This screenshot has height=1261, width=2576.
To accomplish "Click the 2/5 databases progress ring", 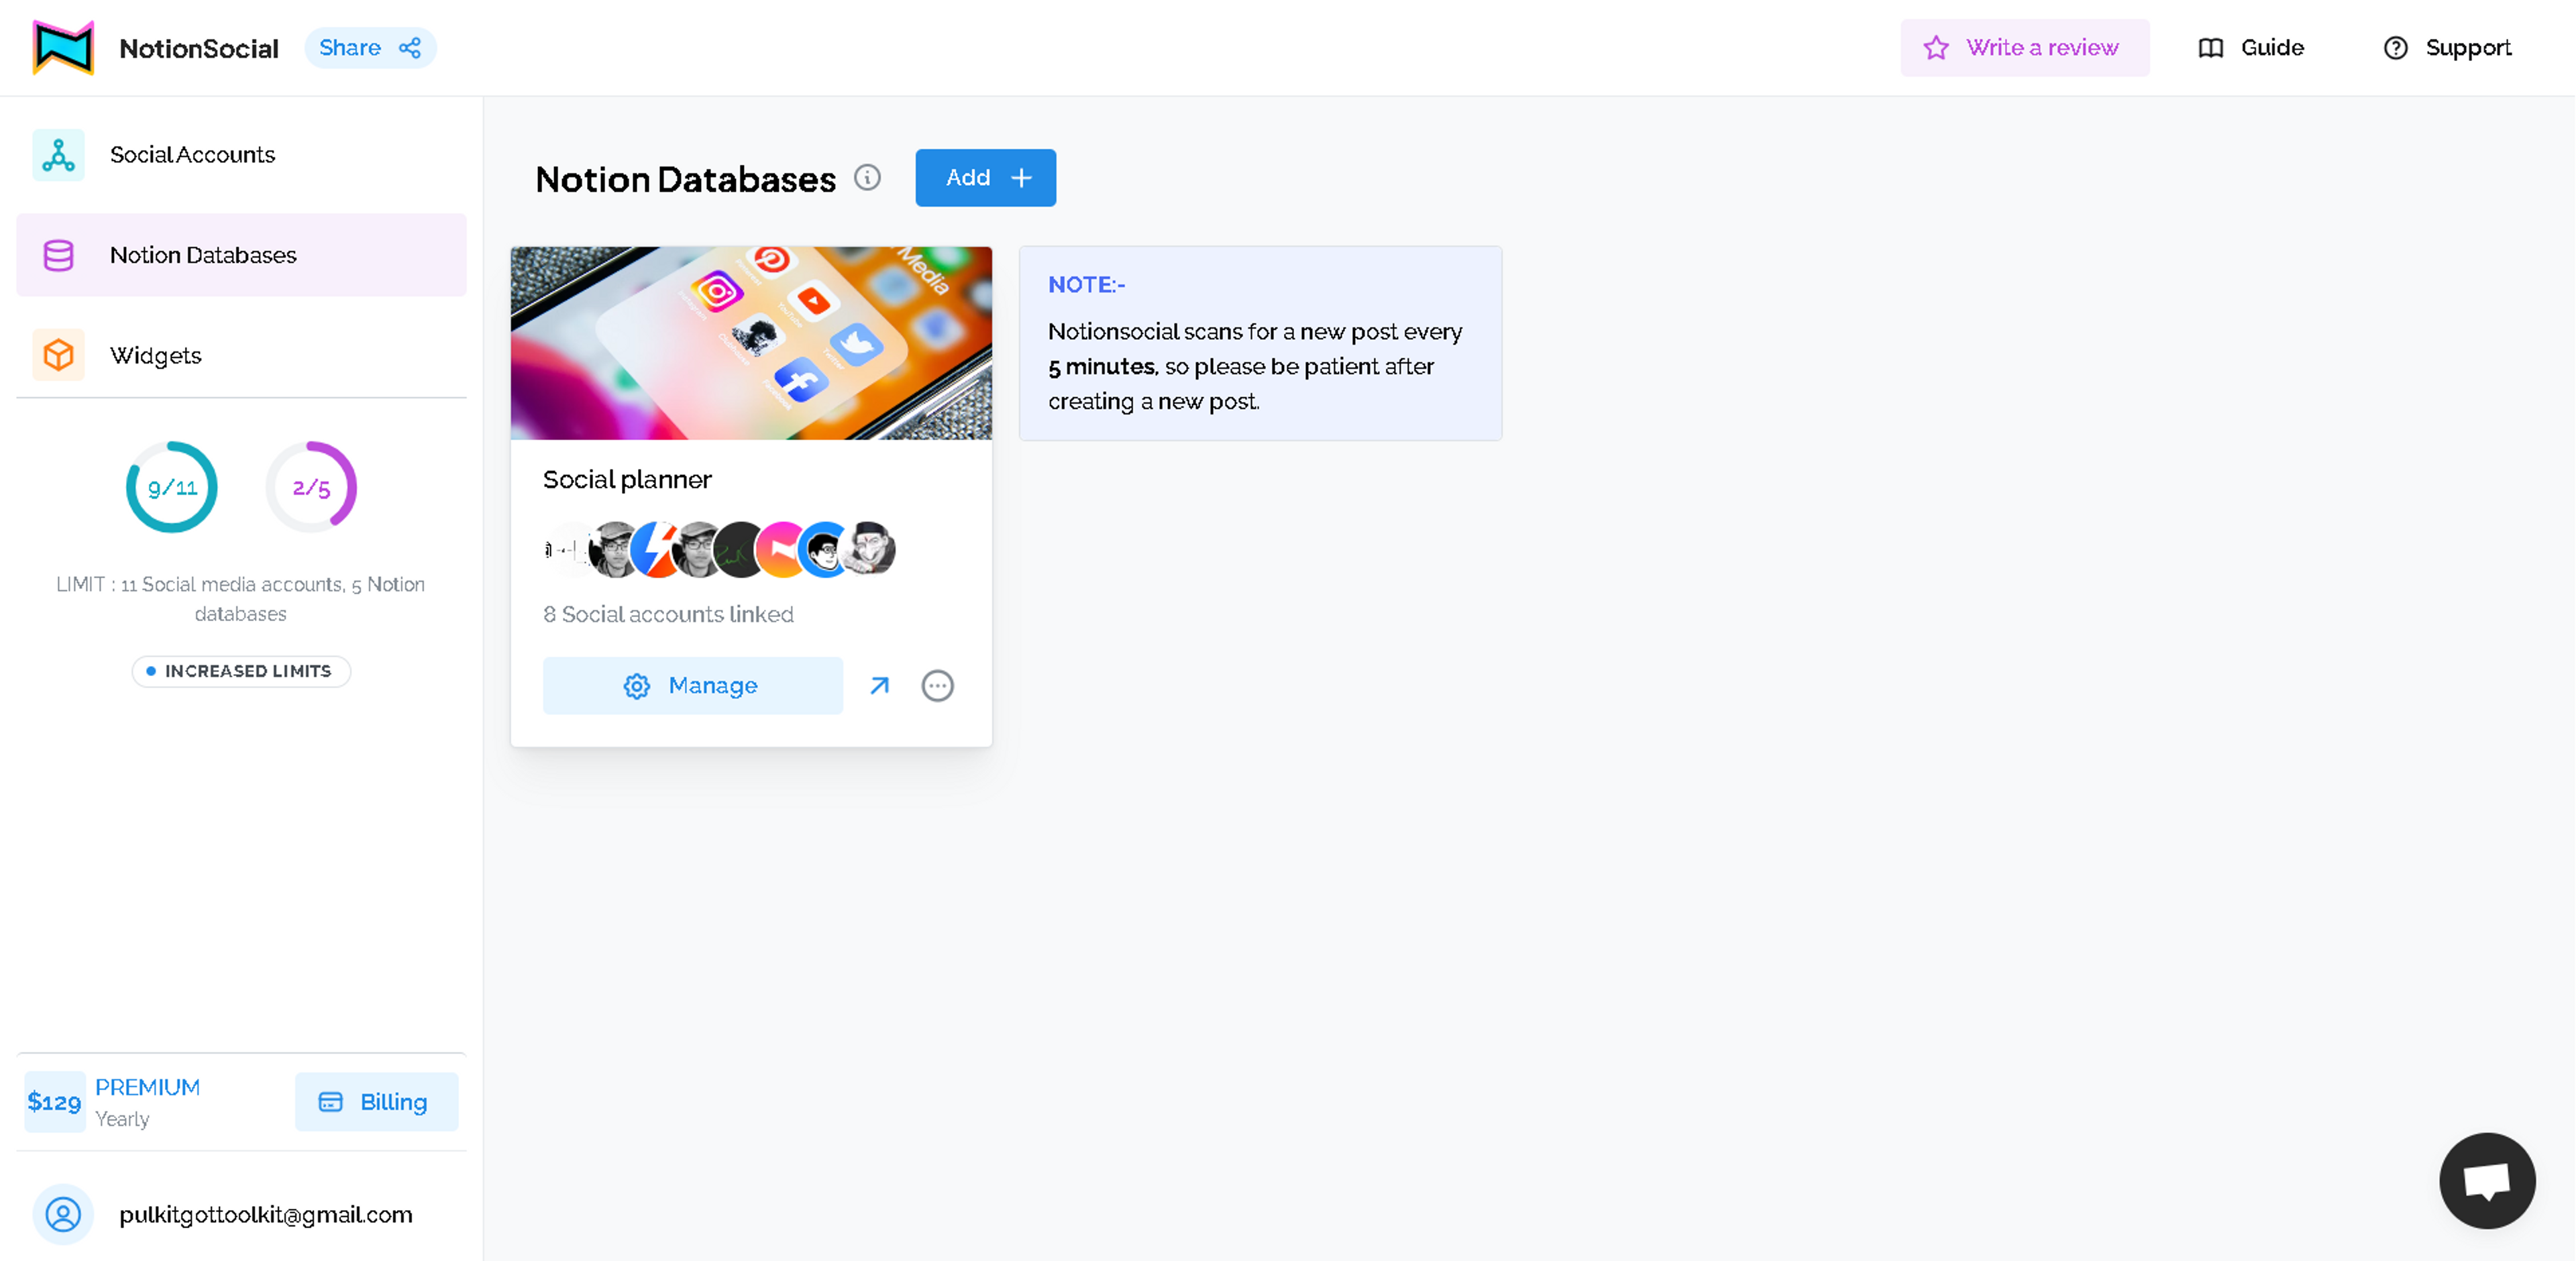I will click(311, 487).
